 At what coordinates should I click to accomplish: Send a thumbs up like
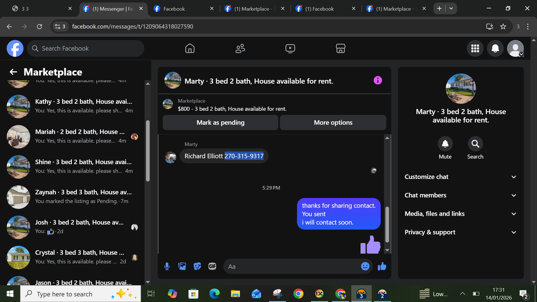click(382, 266)
